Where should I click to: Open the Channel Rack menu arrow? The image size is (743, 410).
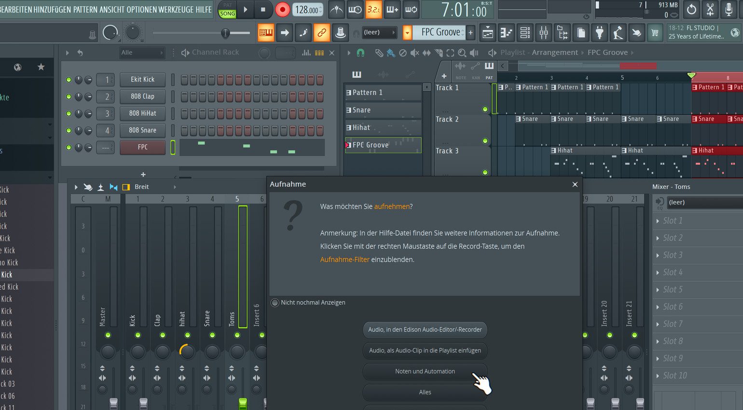[68, 53]
